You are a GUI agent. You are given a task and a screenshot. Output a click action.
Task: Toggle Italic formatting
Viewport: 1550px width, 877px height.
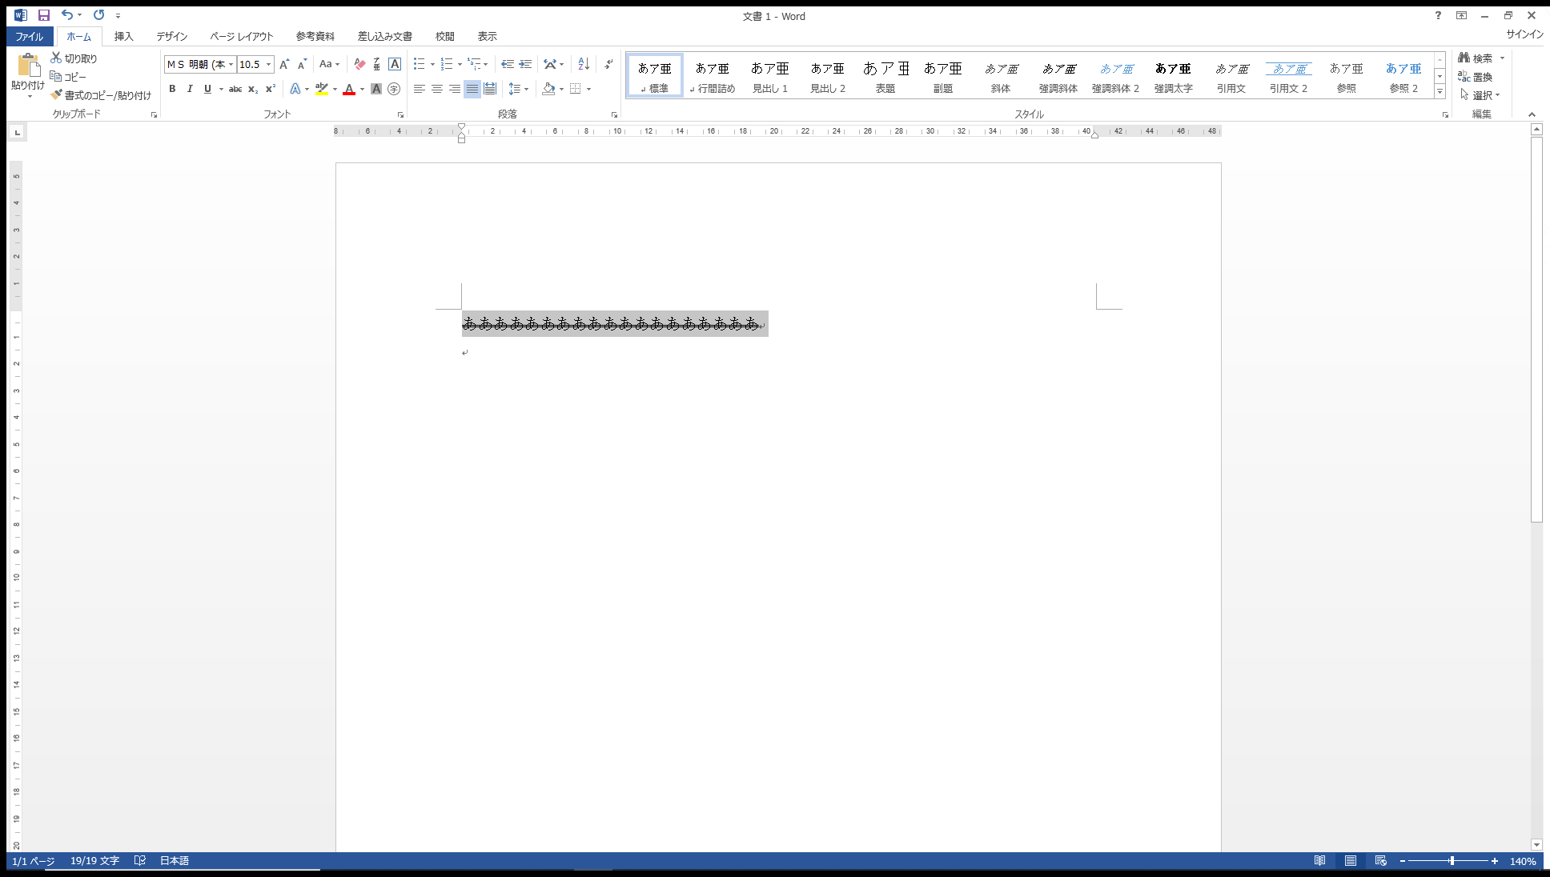coord(190,89)
